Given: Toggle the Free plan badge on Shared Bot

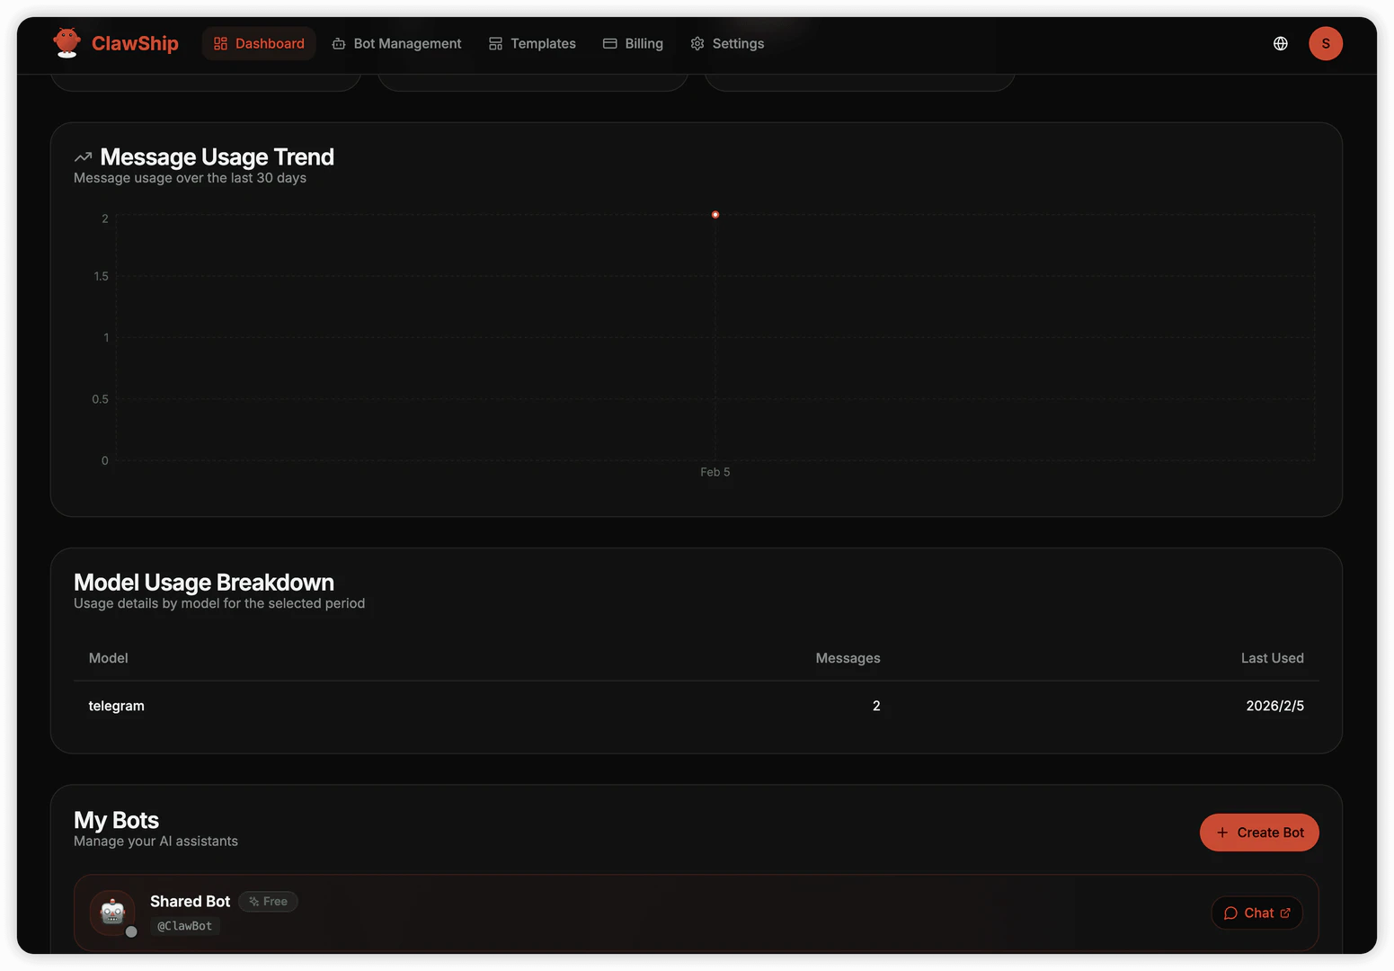Looking at the screenshot, I should [268, 901].
